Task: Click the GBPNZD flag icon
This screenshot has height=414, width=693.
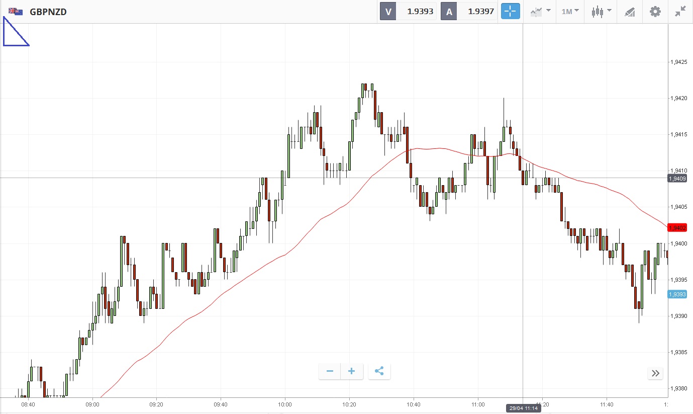Action: [16, 12]
